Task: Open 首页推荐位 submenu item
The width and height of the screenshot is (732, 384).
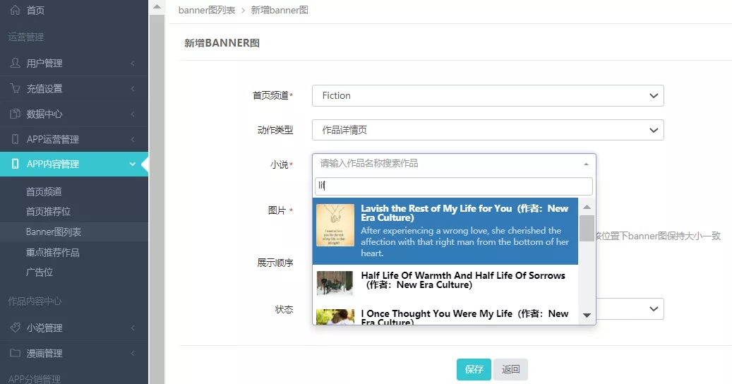Action: [x=48, y=211]
